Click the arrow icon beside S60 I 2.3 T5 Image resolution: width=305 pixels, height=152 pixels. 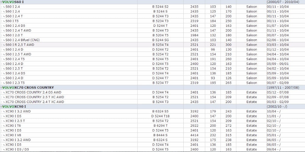point(4,83)
